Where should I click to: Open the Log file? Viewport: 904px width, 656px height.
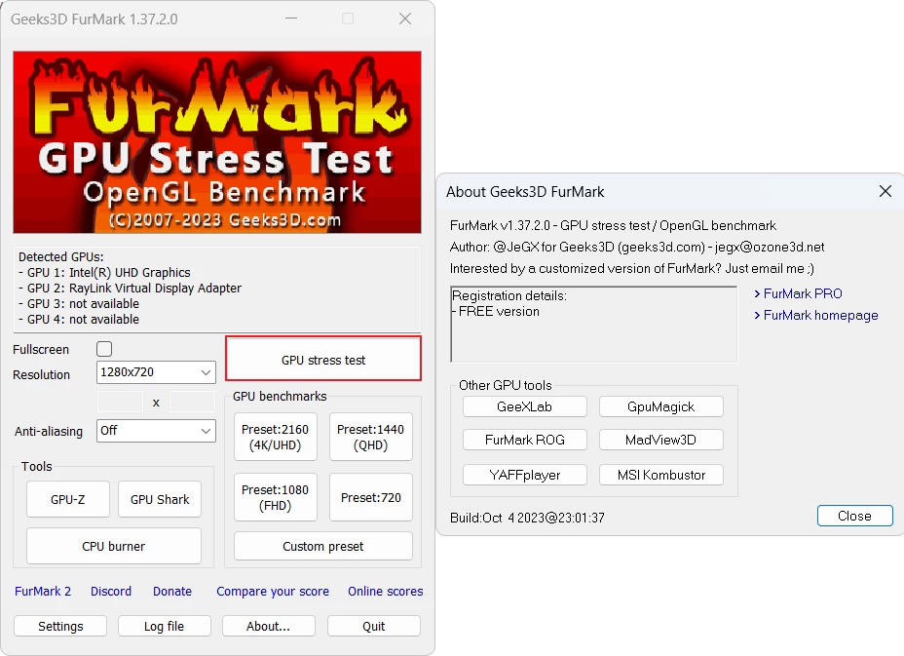pyautogui.click(x=165, y=626)
